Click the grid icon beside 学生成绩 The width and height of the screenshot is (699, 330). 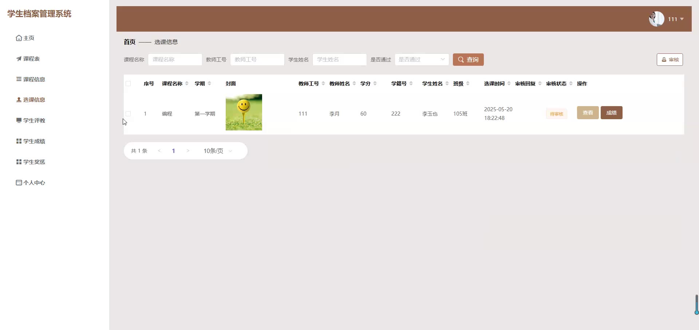pos(19,141)
